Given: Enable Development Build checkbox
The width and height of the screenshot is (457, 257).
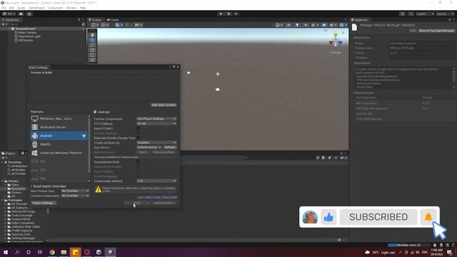Looking at the screenshot, I should 138,162.
